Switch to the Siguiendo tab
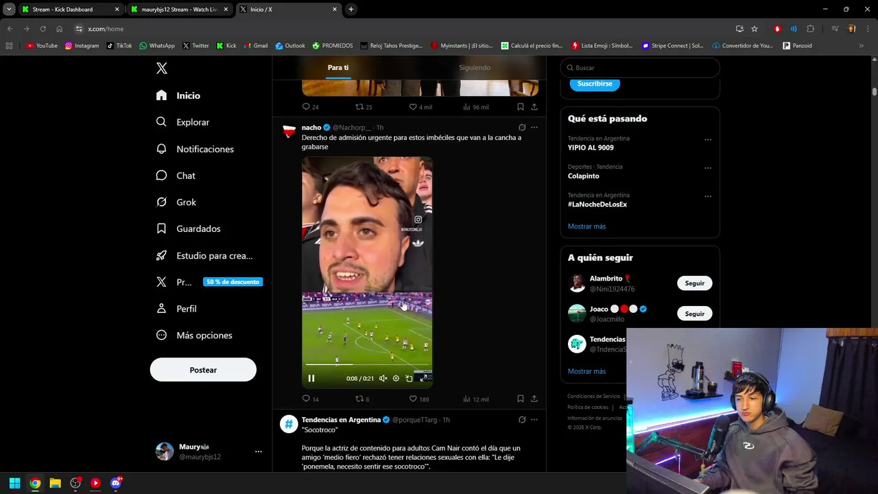878x494 pixels. tap(475, 68)
